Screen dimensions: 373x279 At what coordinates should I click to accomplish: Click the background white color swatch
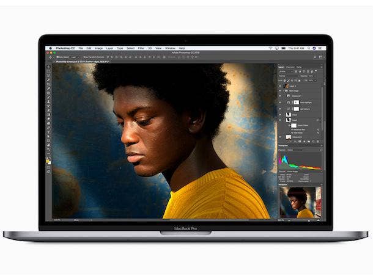[50, 163]
